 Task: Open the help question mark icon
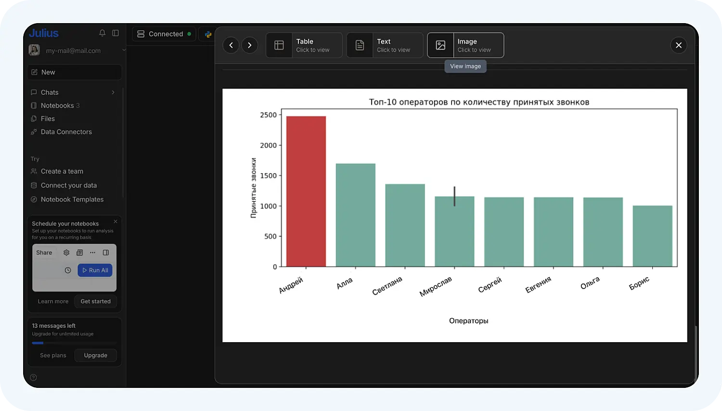point(33,377)
